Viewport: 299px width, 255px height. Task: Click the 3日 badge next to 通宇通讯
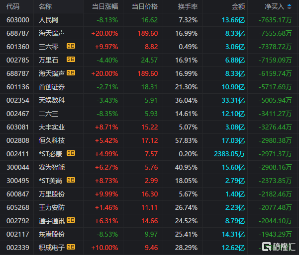71,220
